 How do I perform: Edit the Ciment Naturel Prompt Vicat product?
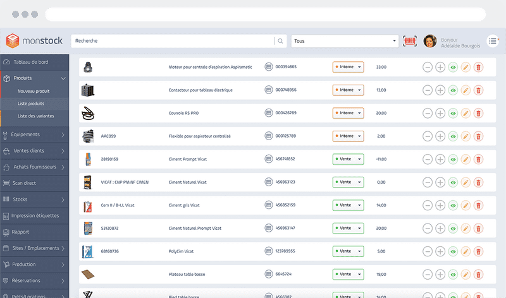(x=466, y=229)
